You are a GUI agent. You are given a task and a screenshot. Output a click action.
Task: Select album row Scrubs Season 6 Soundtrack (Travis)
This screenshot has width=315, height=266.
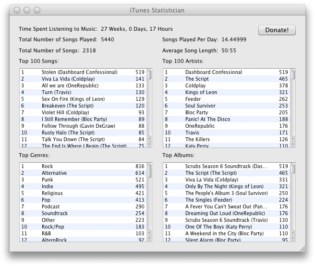[x=227, y=220]
